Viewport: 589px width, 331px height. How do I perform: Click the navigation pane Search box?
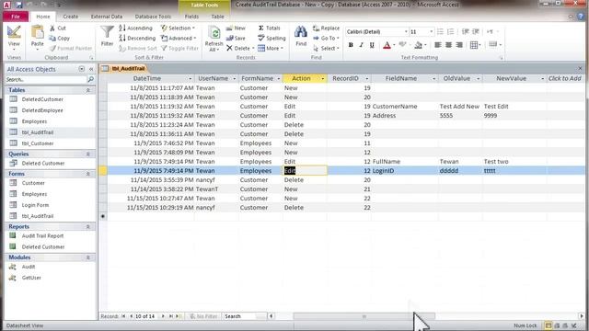click(46, 80)
